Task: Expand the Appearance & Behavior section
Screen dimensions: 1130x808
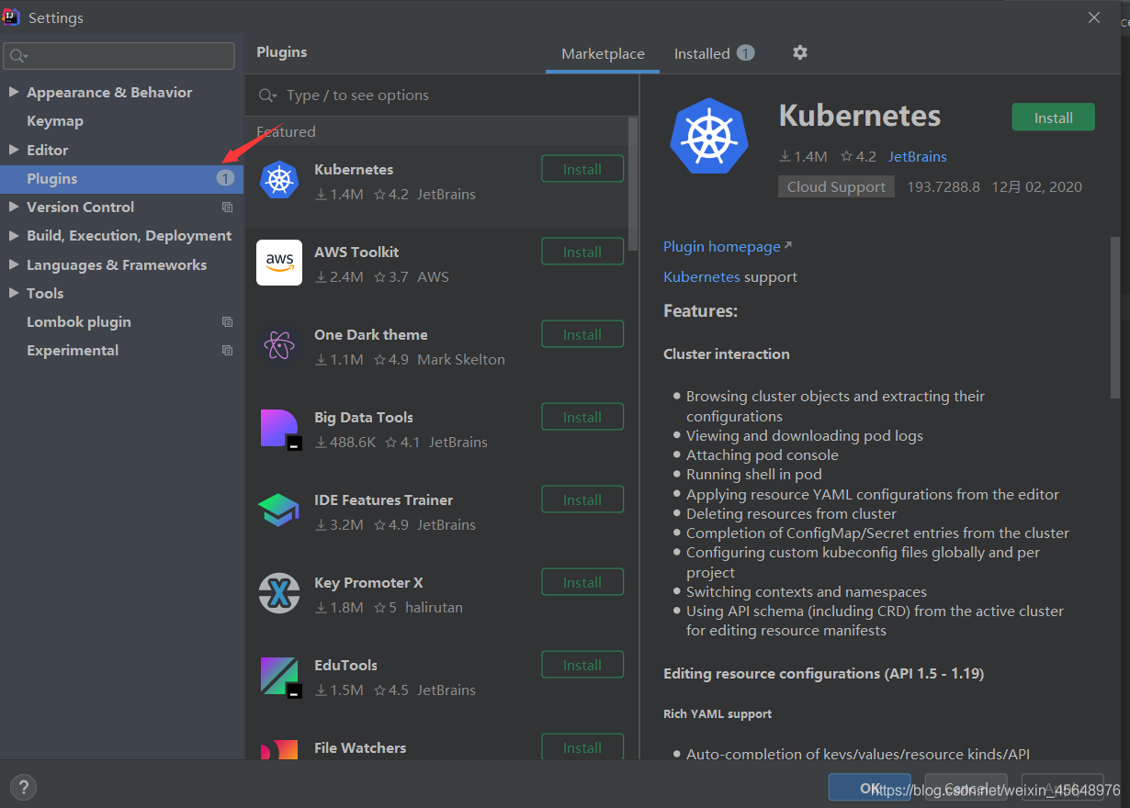Action: tap(13, 92)
